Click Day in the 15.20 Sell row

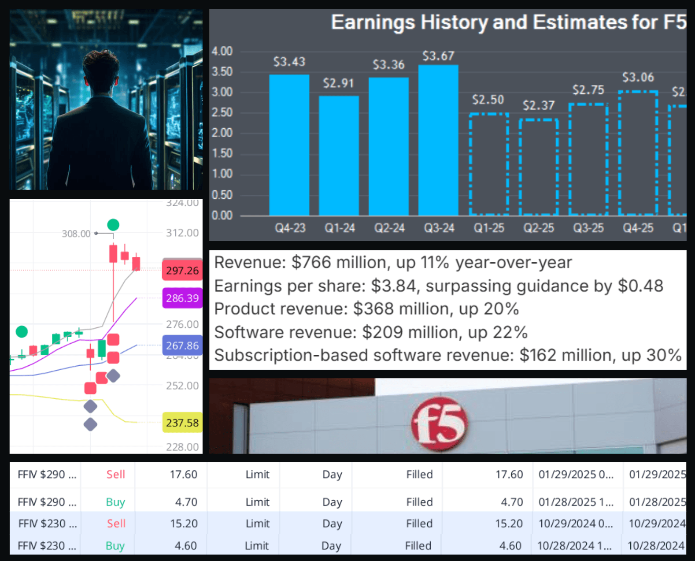(332, 524)
